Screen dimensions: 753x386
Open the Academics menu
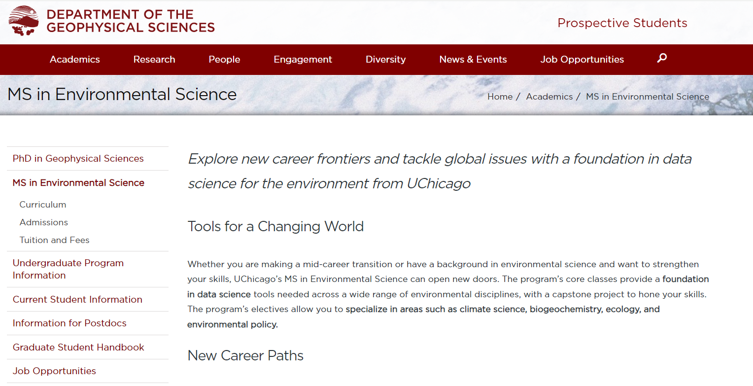(75, 60)
